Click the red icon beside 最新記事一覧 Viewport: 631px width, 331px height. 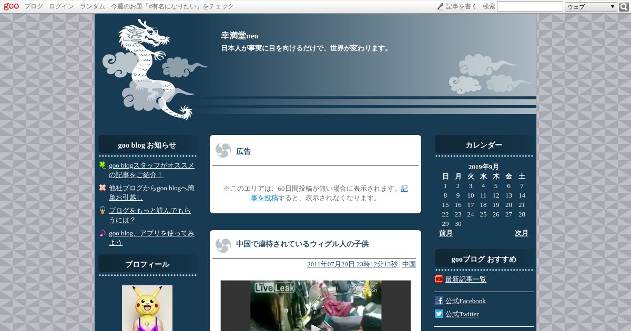439,279
